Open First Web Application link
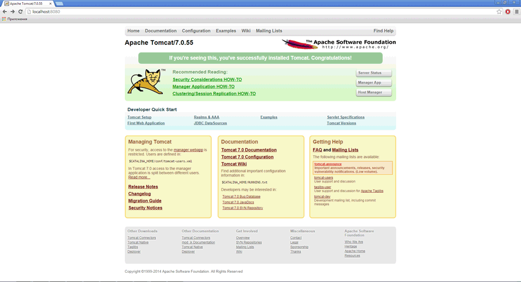521x282 pixels. [146, 123]
